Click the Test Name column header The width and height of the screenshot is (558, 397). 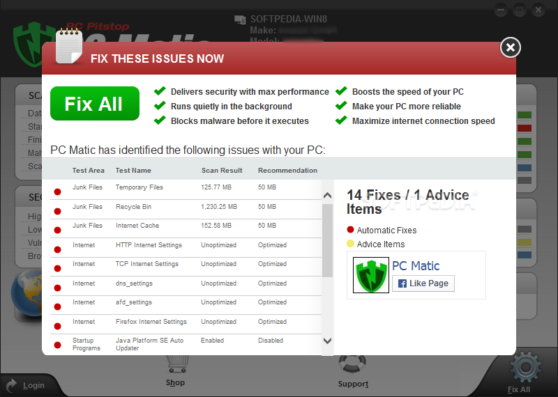133,170
